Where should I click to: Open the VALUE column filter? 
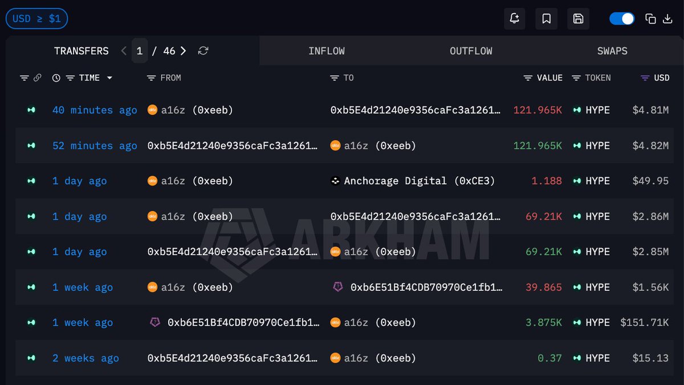click(x=528, y=78)
